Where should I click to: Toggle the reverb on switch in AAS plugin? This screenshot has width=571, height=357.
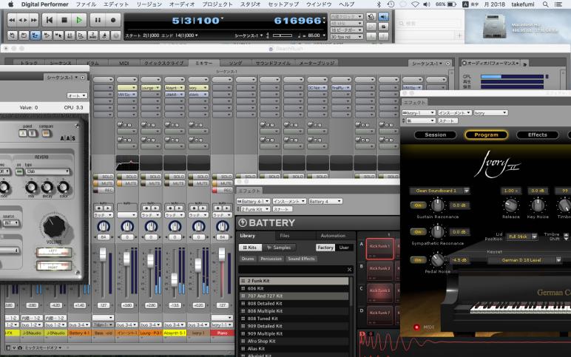tap(19, 171)
